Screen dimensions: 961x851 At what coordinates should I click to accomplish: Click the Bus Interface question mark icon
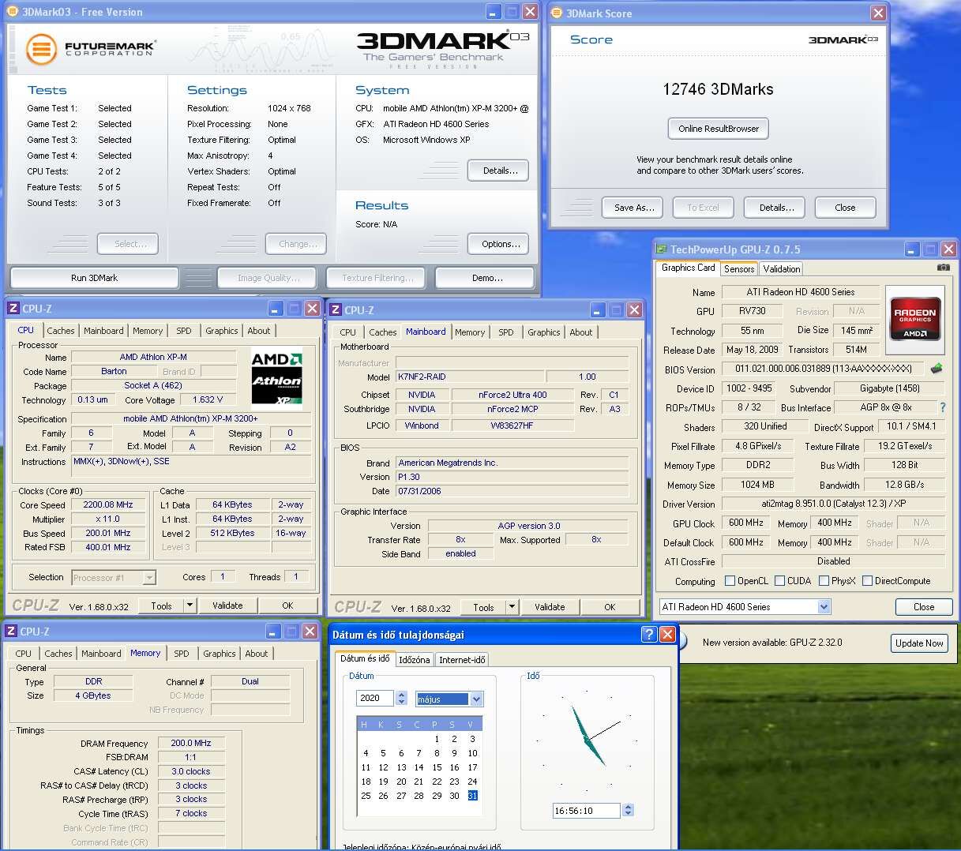tap(942, 407)
